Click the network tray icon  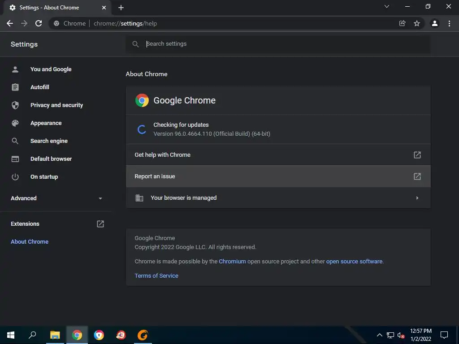[390, 335]
